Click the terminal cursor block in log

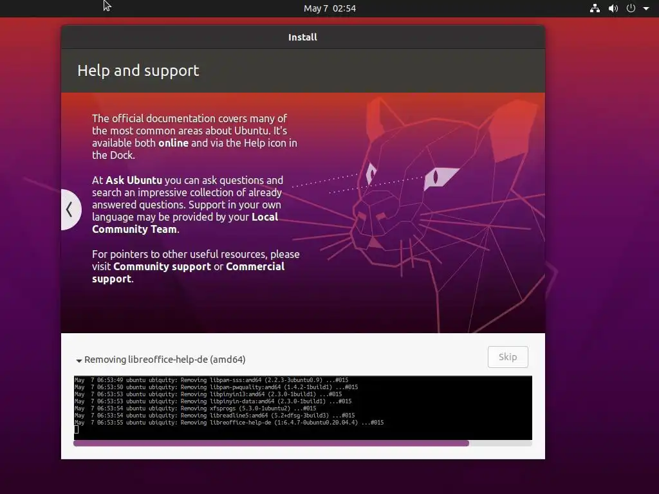[77, 429]
